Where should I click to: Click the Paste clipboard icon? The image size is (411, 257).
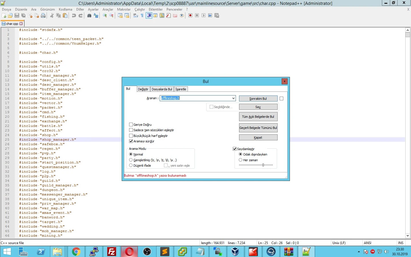click(x=65, y=15)
